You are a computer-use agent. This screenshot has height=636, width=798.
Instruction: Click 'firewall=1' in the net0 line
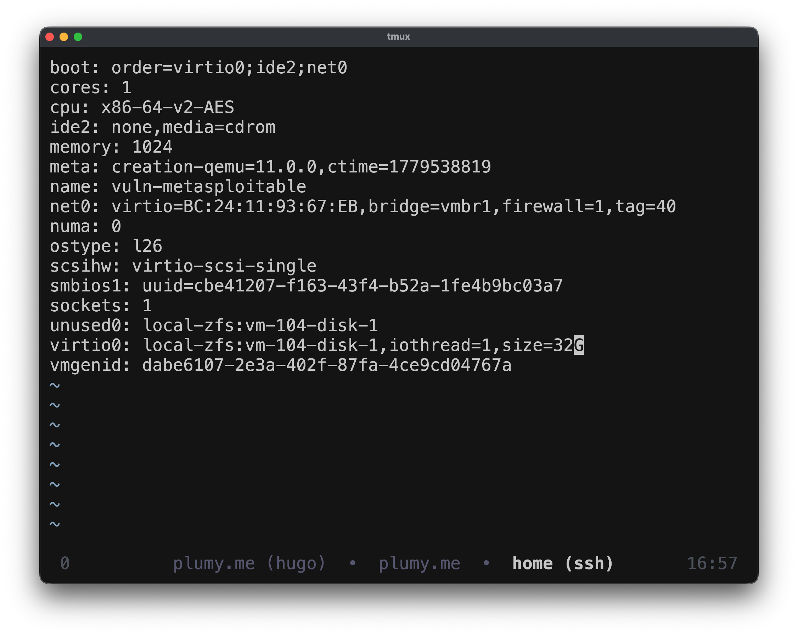(553, 206)
